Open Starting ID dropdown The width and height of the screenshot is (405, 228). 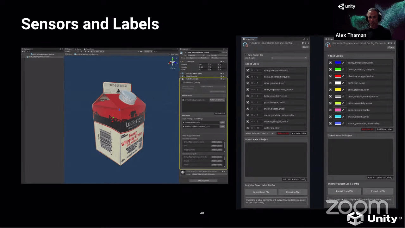(289, 58)
